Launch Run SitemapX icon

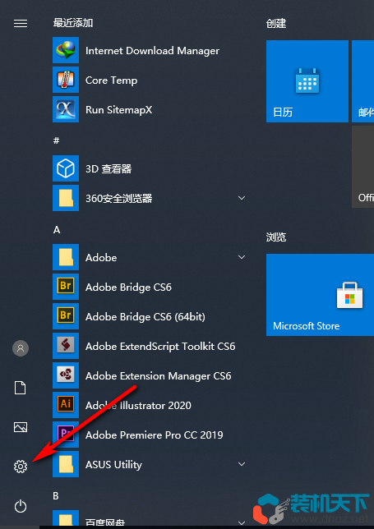pyautogui.click(x=66, y=109)
